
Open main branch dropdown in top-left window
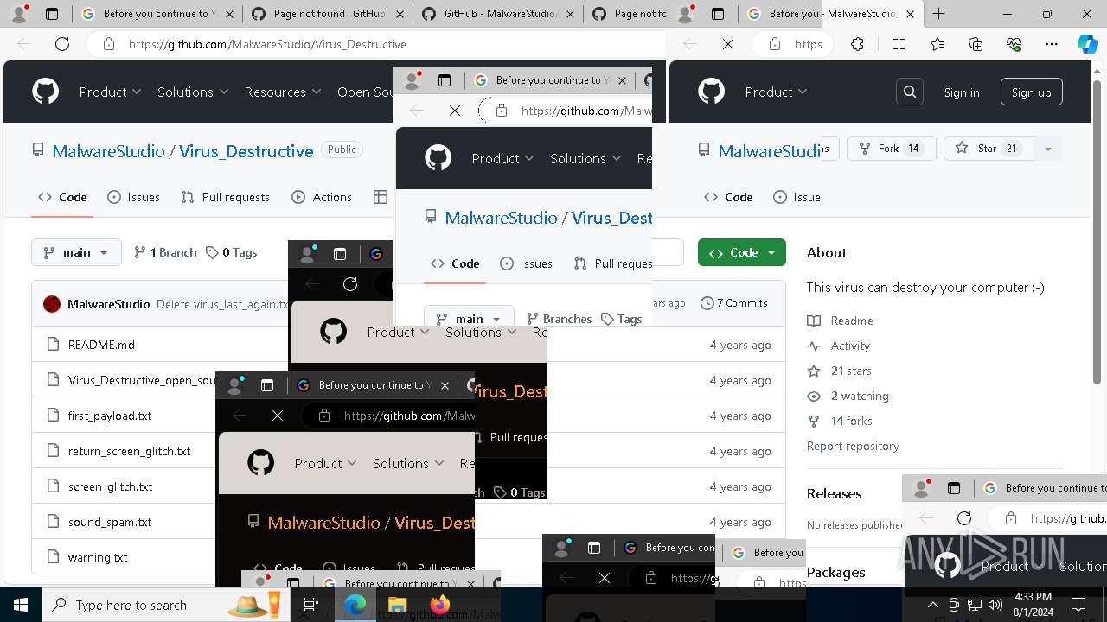[76, 252]
